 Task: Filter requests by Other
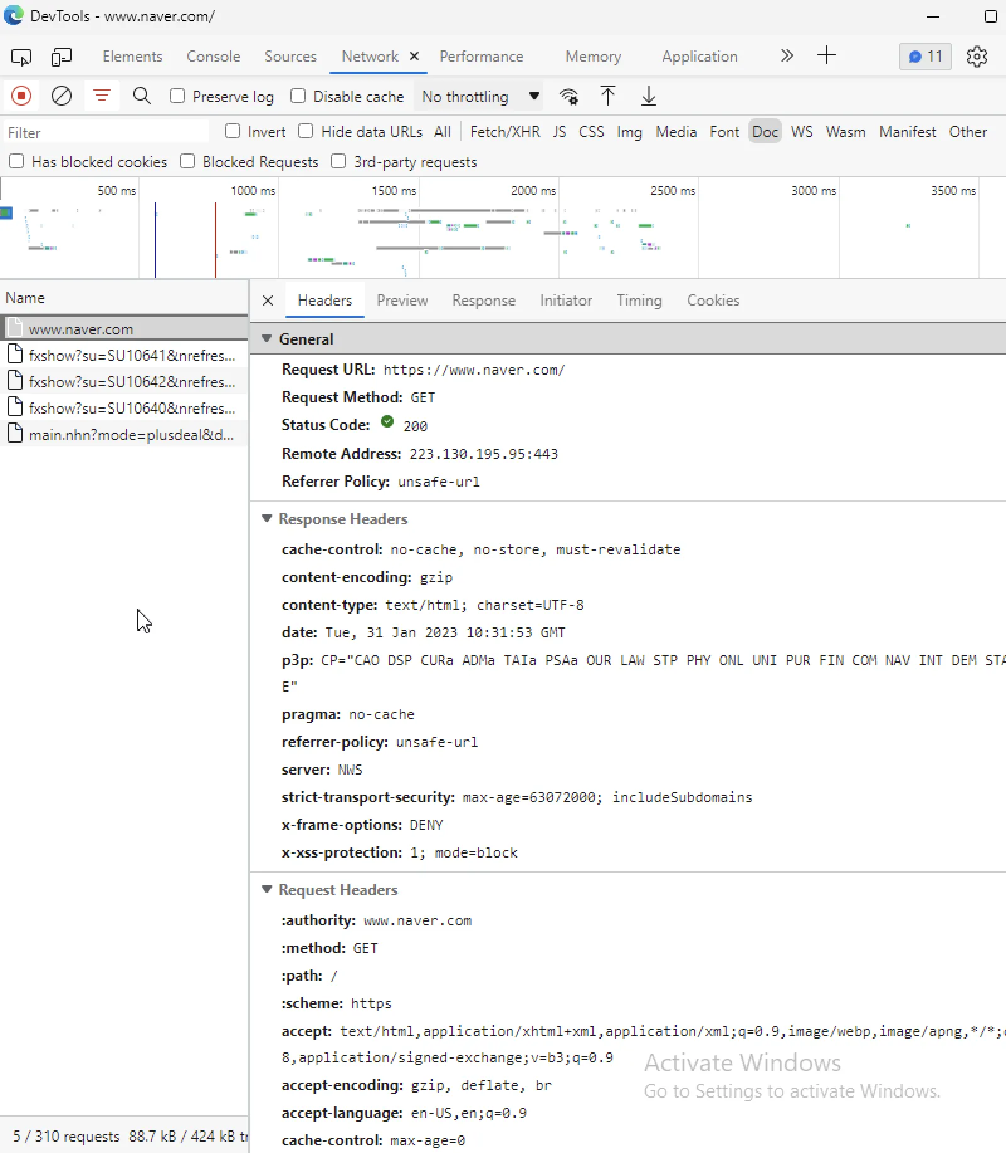[x=968, y=132]
